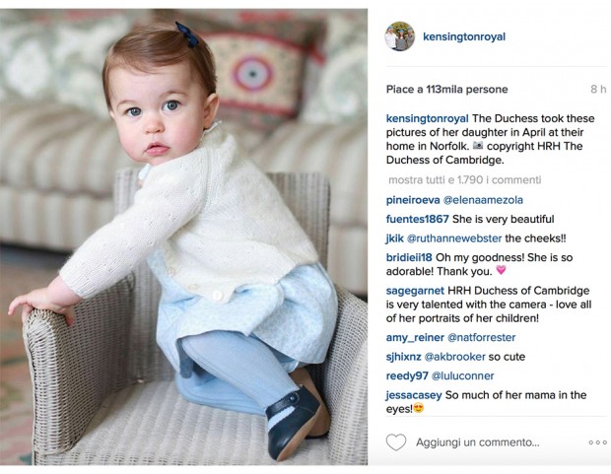Image resolution: width=611 pixels, height=474 pixels.
Task: Expand all 1.790 comments link
Action: [x=465, y=179]
